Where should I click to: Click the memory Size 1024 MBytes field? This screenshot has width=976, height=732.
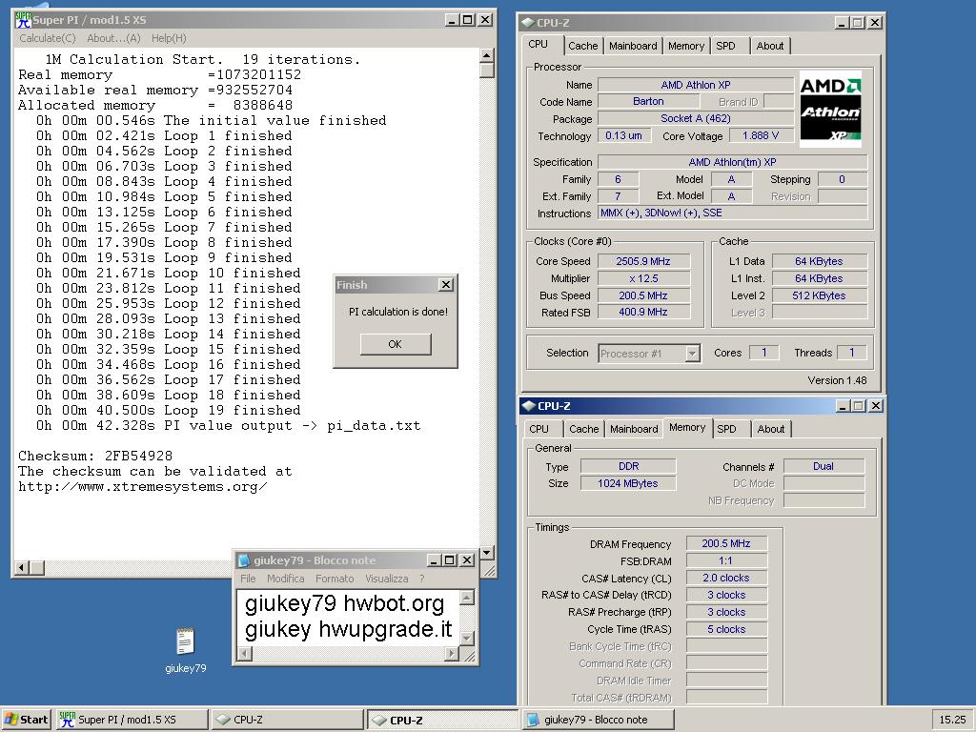[628, 483]
